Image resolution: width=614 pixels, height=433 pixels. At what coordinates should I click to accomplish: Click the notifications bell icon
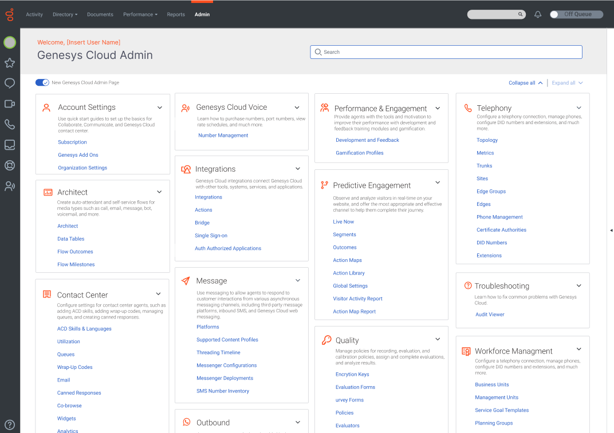[x=538, y=14]
